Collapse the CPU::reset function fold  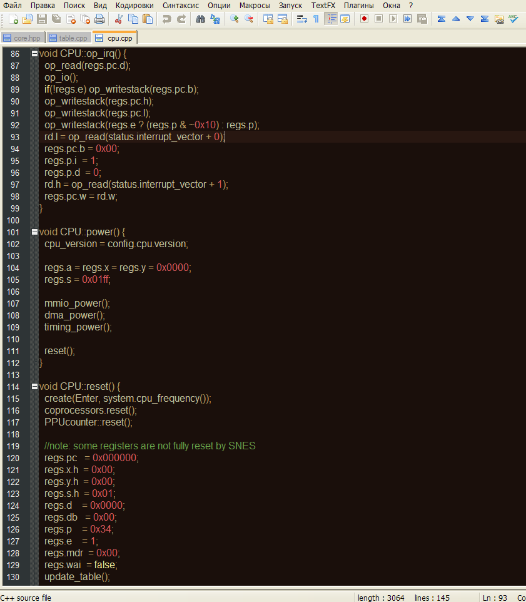(x=34, y=386)
